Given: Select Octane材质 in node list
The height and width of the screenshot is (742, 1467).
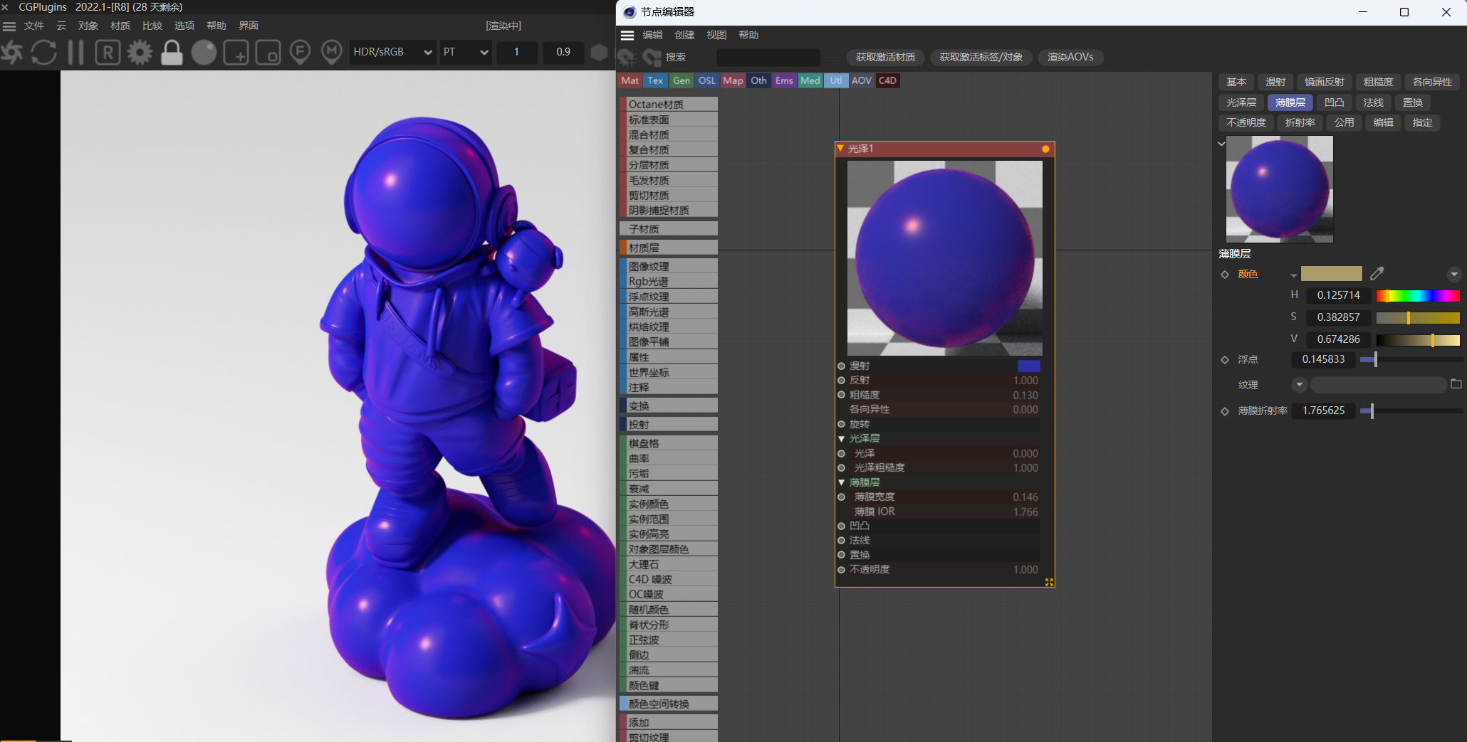Looking at the screenshot, I should pos(669,104).
